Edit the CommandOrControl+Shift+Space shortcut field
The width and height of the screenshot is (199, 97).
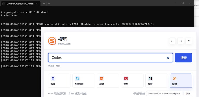tap(164, 94)
